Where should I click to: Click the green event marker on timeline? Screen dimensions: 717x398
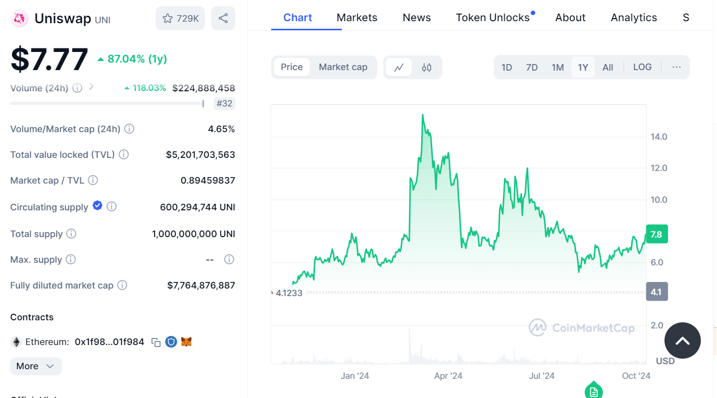(593, 390)
